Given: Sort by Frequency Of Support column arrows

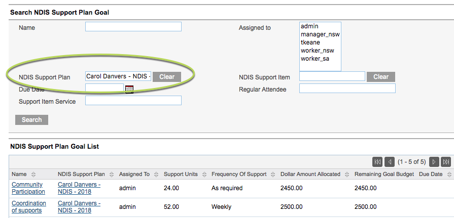Looking at the screenshot, I should pos(273,175).
